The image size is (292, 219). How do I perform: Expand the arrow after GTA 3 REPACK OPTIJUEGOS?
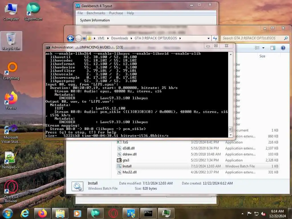180,38
